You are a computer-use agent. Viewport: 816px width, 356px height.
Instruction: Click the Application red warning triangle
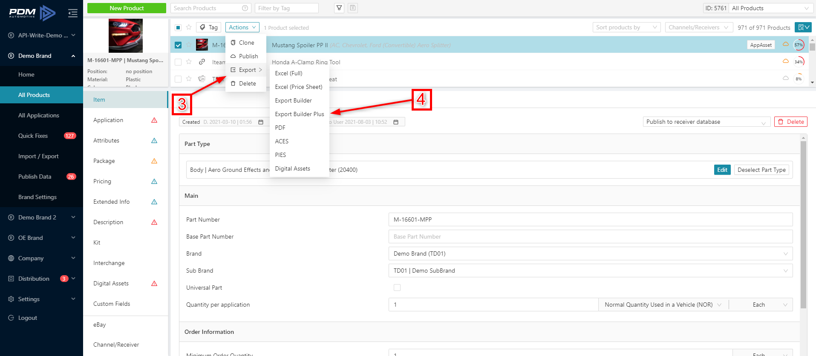[154, 120]
